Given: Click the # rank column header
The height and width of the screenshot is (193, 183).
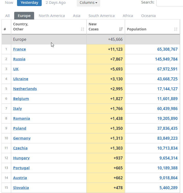Looking at the screenshot, I should [x=5, y=29].
